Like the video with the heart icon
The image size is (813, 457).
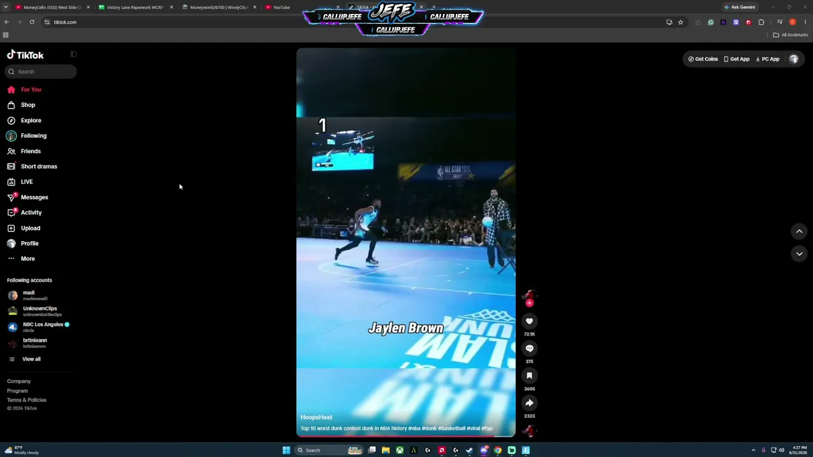529,321
